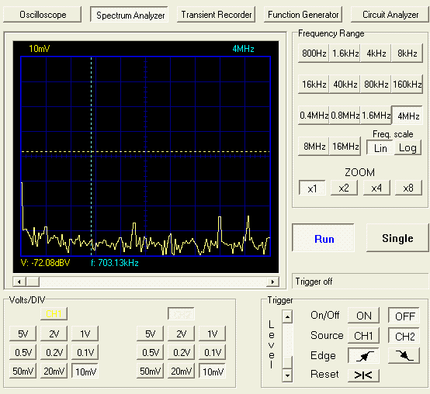Set frequency range to 800Hz
Viewport: 430px width, 394px height.
314,54
